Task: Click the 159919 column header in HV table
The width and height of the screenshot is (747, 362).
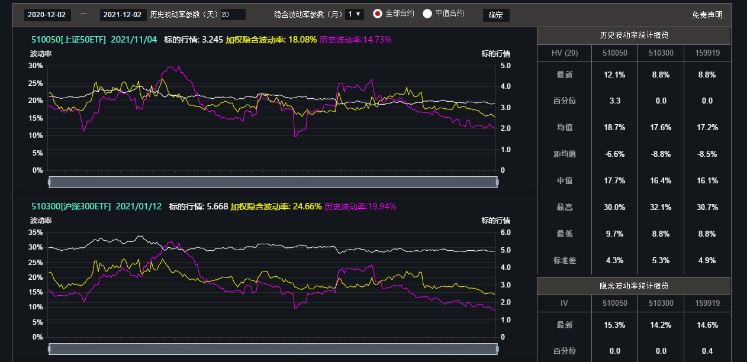Action: coord(707,53)
